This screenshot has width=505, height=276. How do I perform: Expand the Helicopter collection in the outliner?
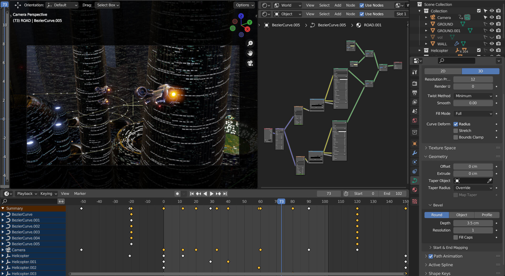[420, 50]
